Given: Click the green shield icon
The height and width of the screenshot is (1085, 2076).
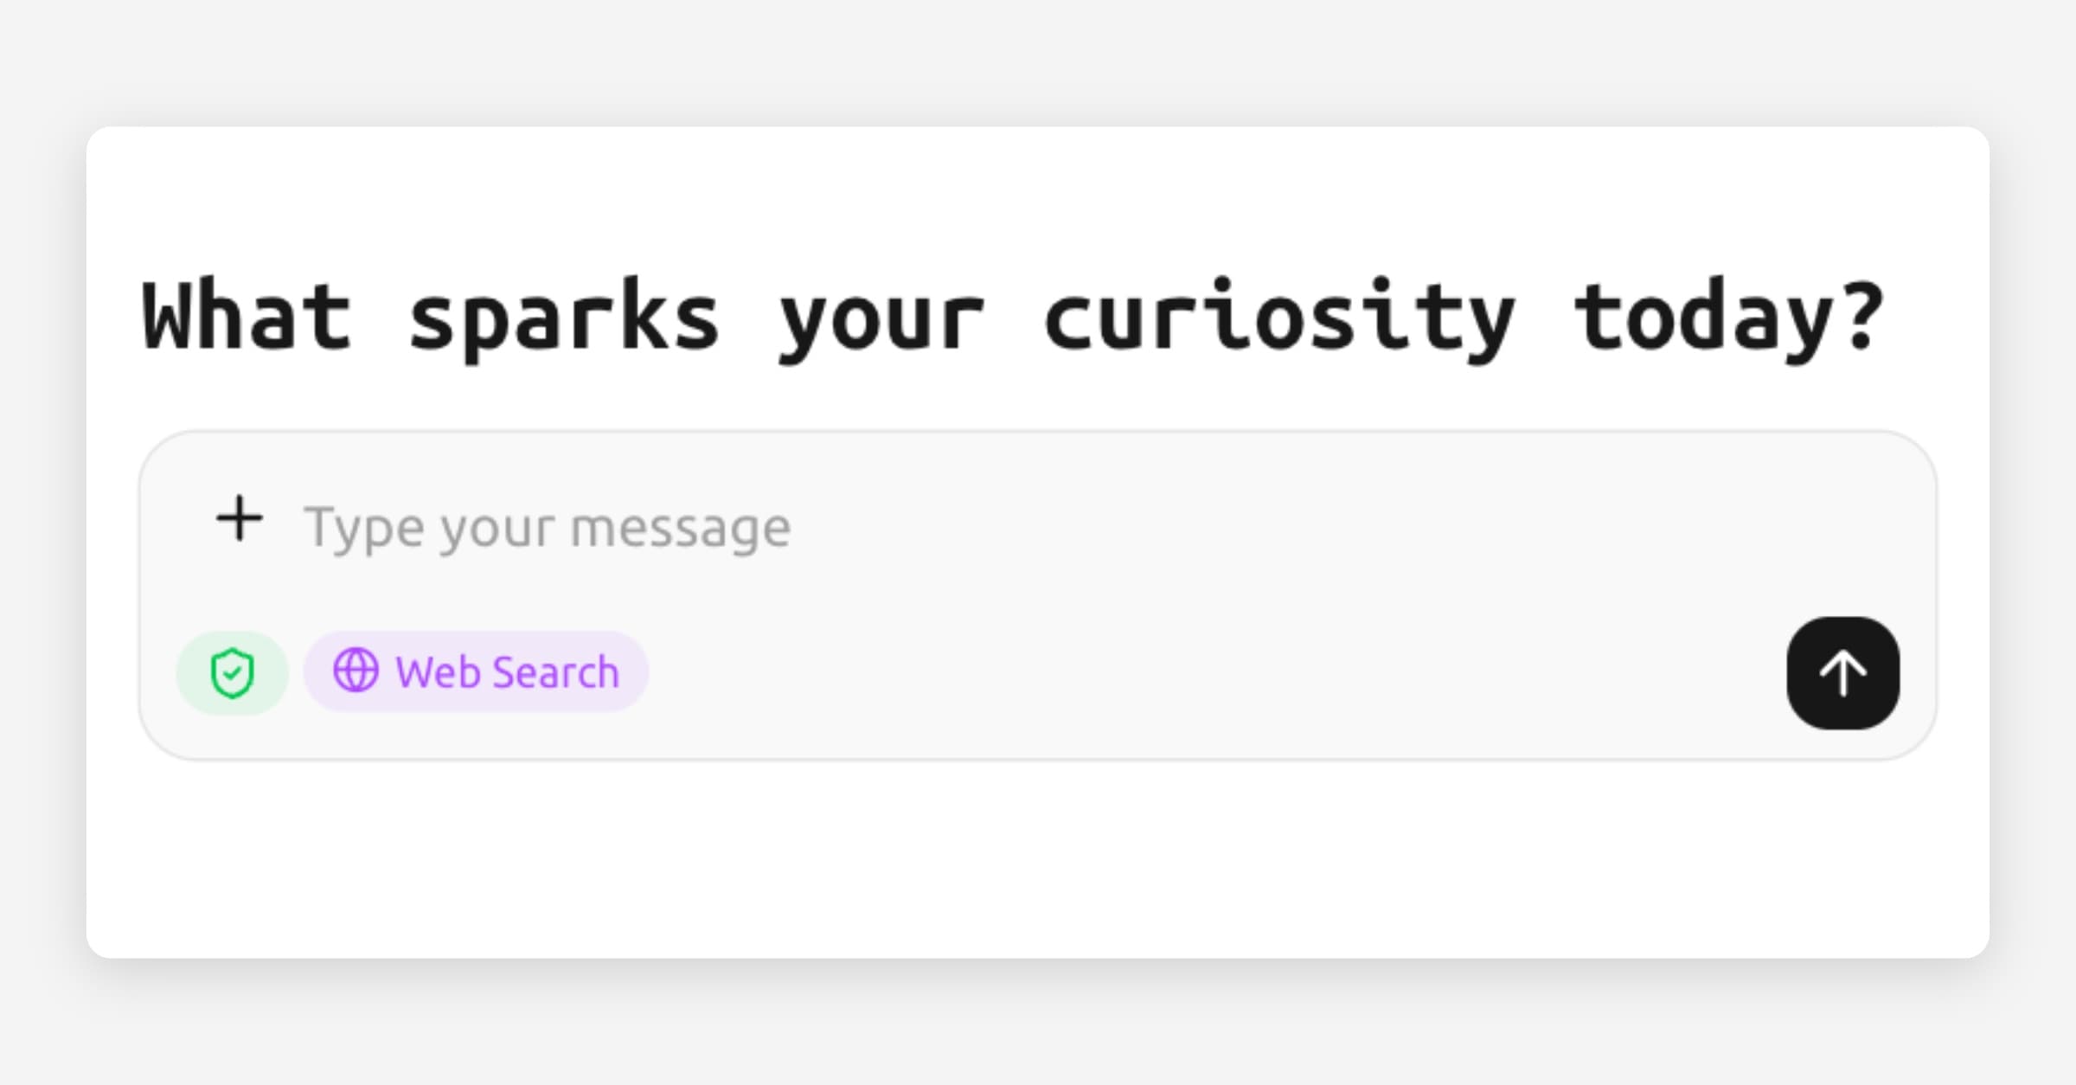Looking at the screenshot, I should [232, 672].
